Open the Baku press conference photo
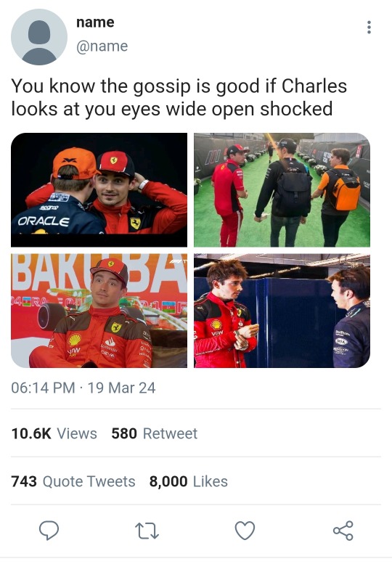The image size is (392, 564). pyautogui.click(x=99, y=311)
